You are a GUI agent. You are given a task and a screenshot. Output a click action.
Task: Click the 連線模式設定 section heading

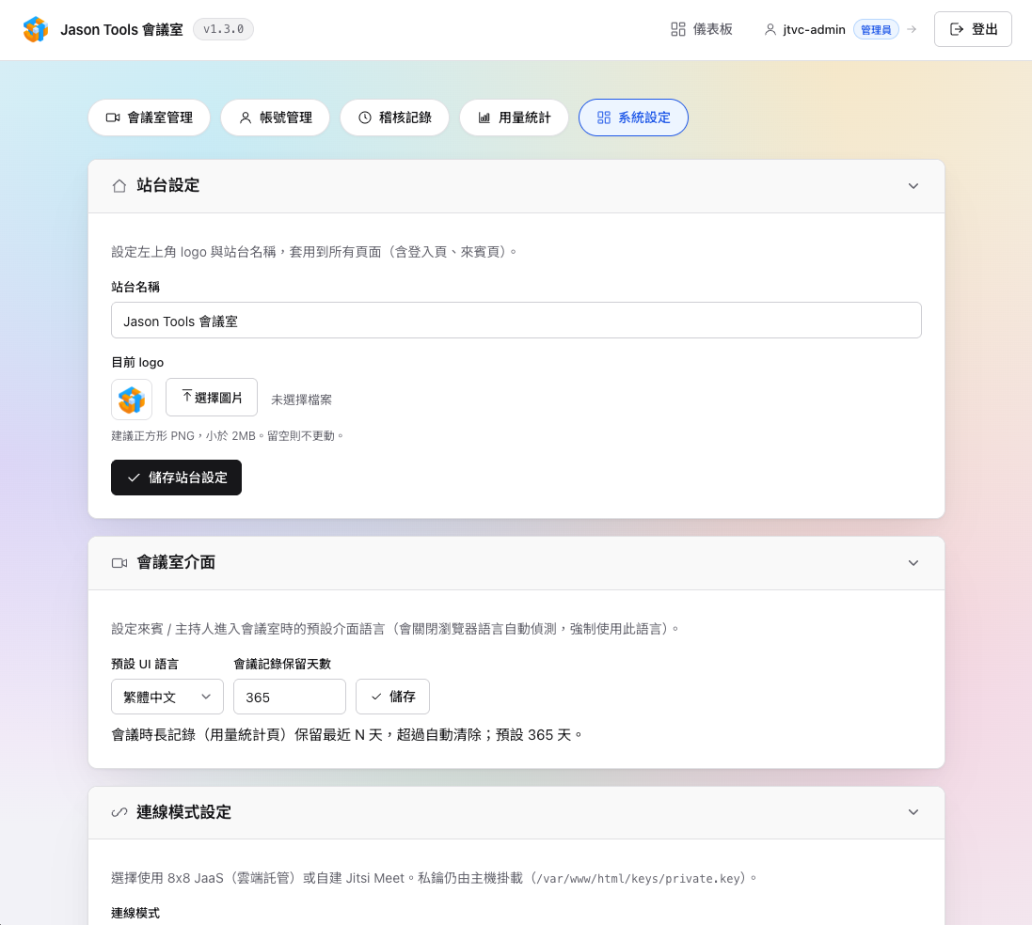pyautogui.click(x=183, y=812)
